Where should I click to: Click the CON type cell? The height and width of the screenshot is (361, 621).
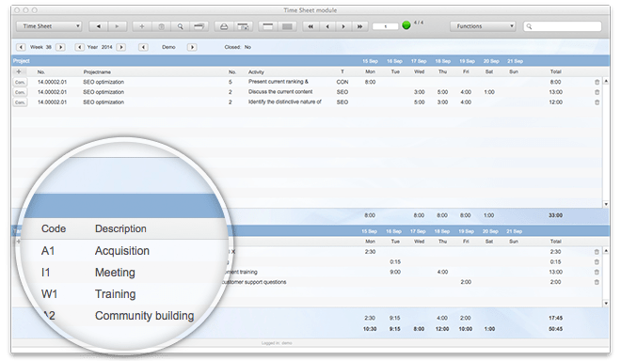click(342, 82)
